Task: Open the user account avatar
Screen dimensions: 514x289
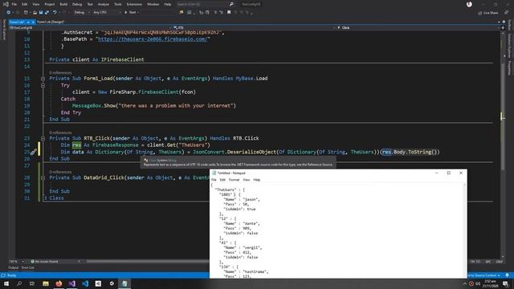Action: pos(469,4)
